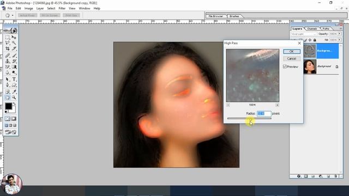
Task: Toggle lock all in the Layers panel
Action: pos(315,40)
